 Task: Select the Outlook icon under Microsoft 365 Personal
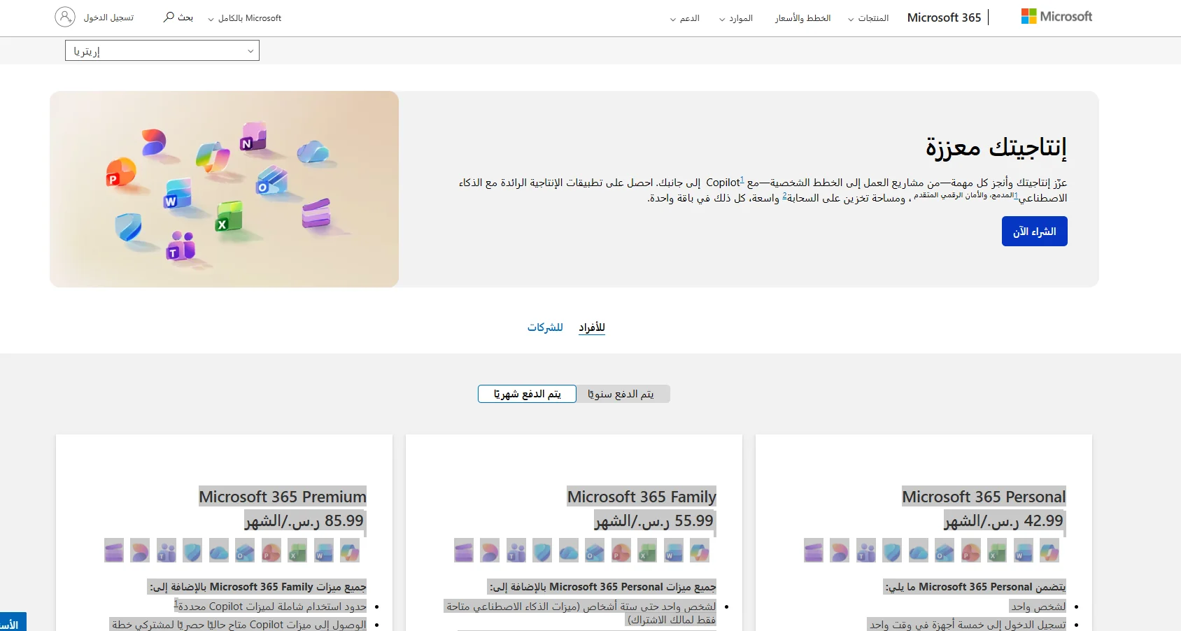tap(945, 551)
